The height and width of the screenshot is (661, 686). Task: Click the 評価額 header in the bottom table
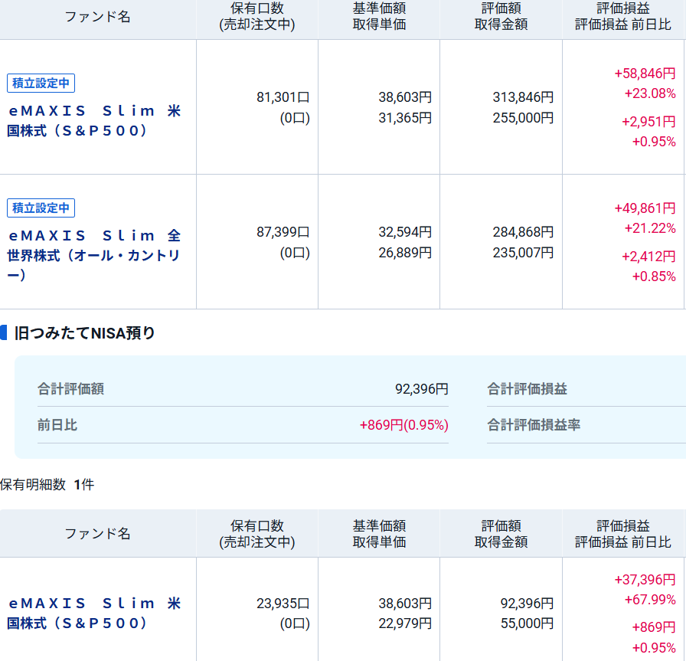coord(501,526)
